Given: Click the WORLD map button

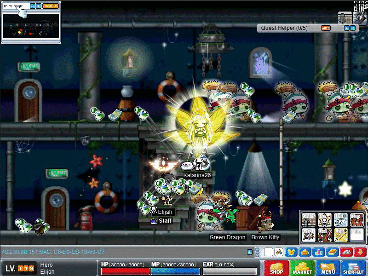Looking at the screenshot, I should (51, 6).
